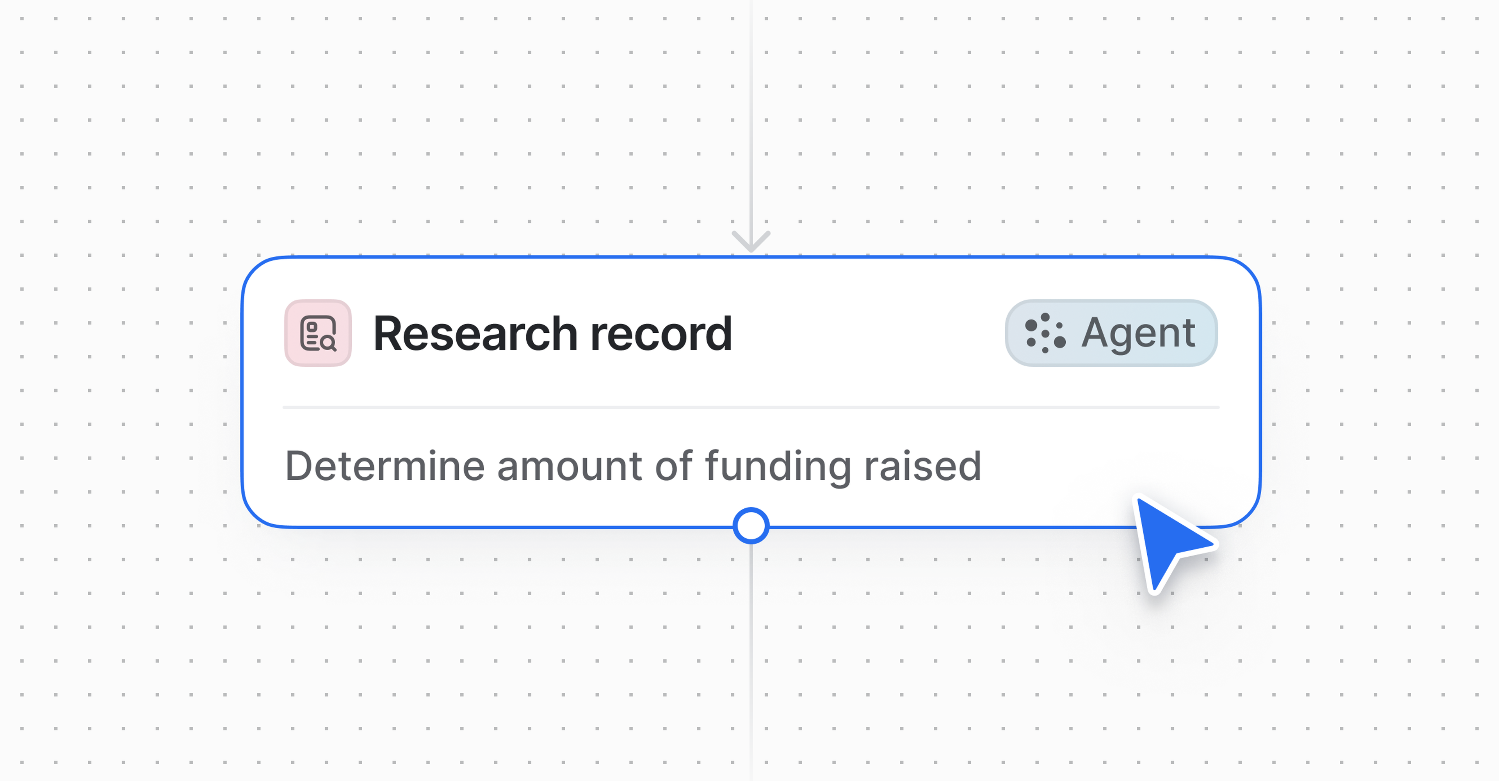Click the divider line inside the node card
Viewport: 1499px width, 781px height.
(751, 407)
